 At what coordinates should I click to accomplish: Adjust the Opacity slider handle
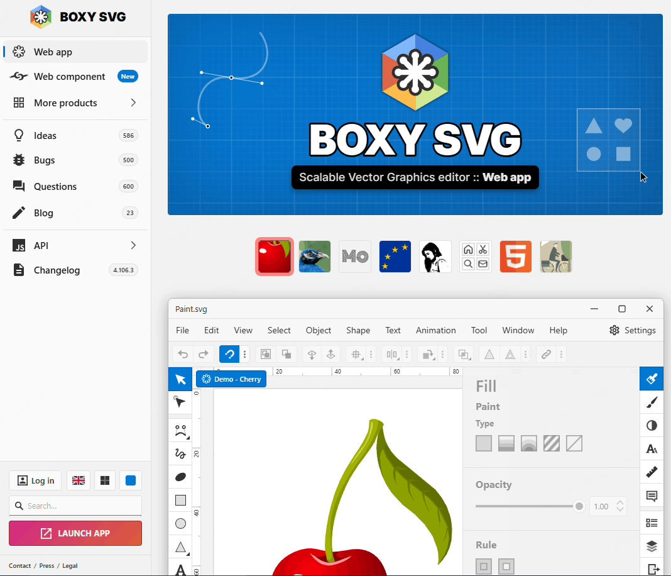579,506
